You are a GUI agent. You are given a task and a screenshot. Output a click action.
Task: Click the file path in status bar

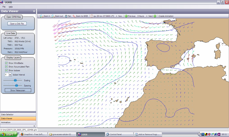[19, 130]
